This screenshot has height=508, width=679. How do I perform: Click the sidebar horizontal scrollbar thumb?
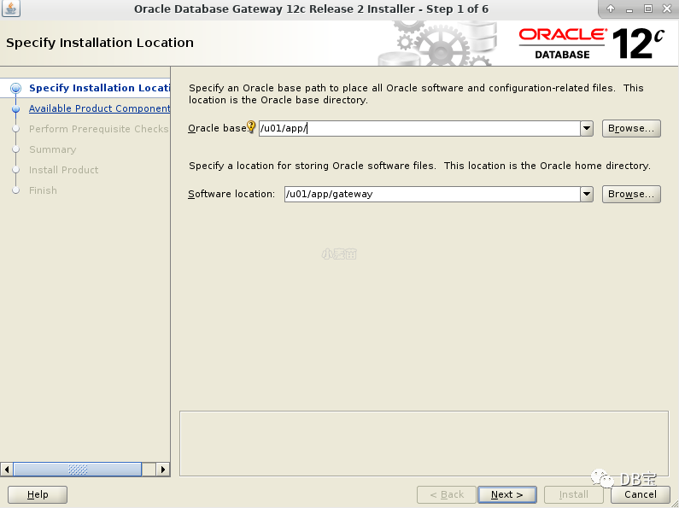(x=78, y=469)
